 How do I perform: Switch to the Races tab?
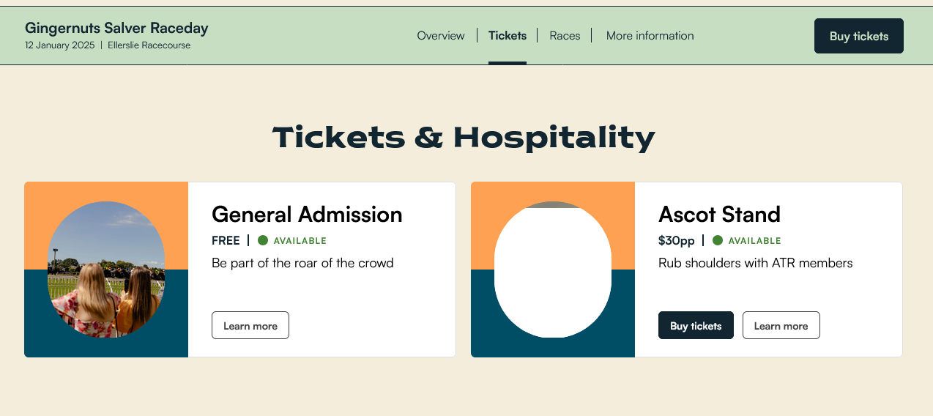[565, 35]
